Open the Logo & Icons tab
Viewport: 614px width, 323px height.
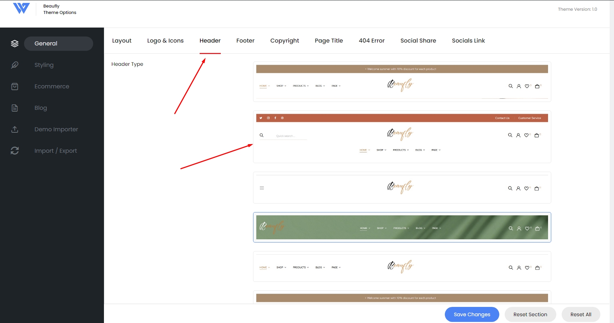click(x=165, y=41)
